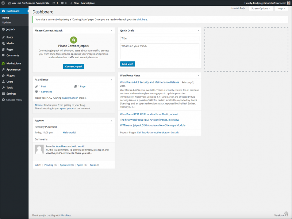Open Mr WordPress commenter link
The image size is (292, 219).
coord(60,147)
